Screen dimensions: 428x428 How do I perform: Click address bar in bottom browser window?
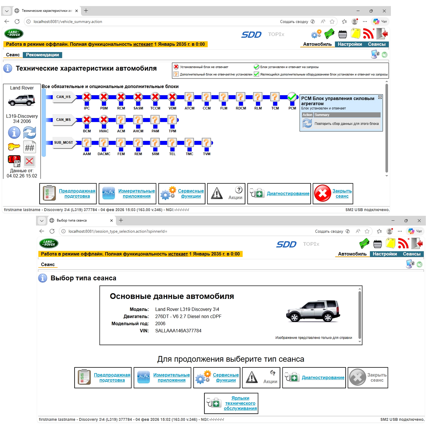[x=185, y=231]
